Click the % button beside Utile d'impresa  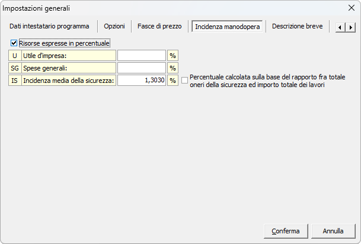coord(173,55)
